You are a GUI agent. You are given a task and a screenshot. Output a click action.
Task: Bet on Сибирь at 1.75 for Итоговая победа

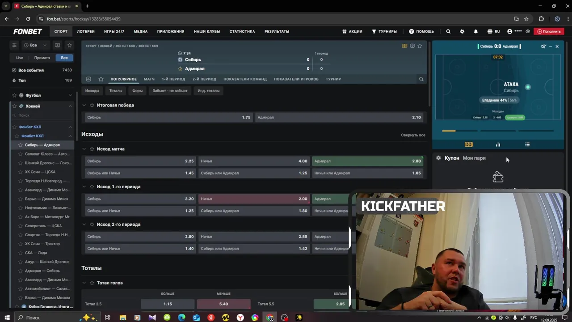pyautogui.click(x=169, y=117)
